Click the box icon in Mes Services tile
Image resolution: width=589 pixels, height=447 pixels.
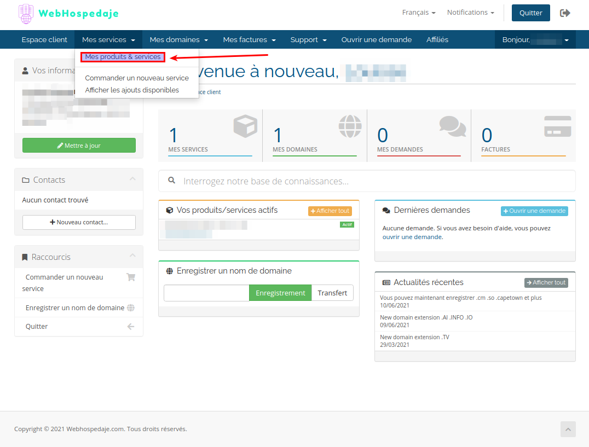[245, 126]
